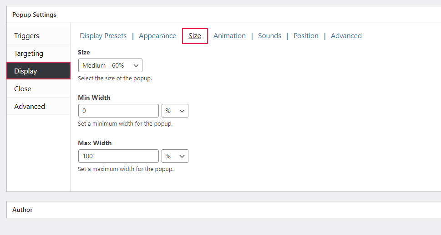Open the Advanced sidebar section

tap(38, 106)
